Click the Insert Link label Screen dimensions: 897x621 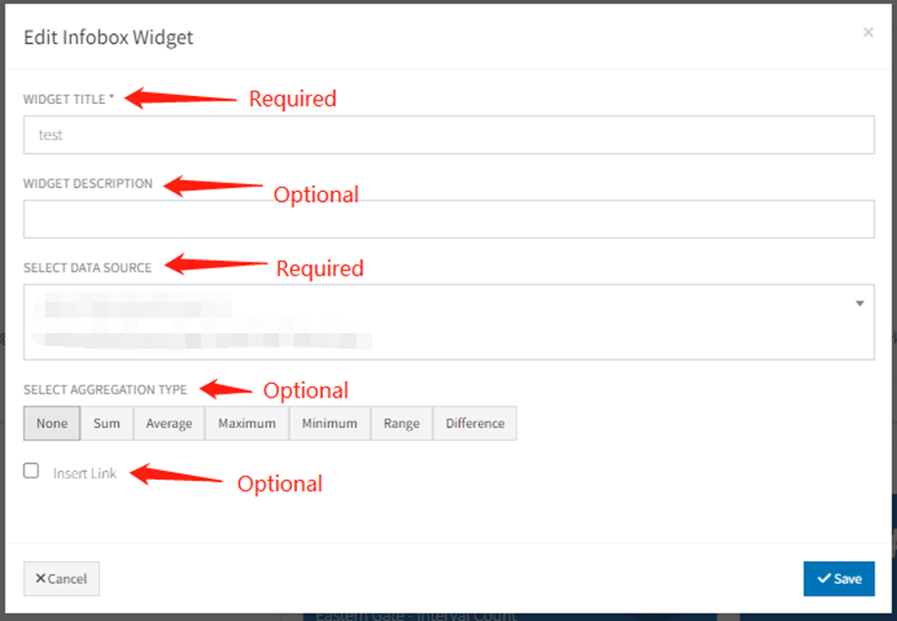85,473
